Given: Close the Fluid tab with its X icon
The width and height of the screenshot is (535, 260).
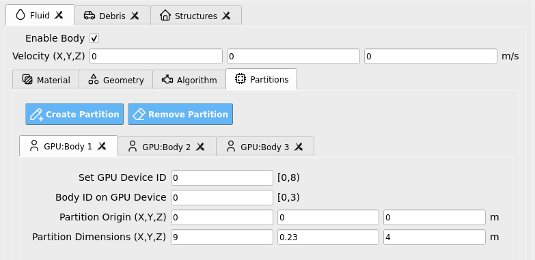Looking at the screenshot, I should tap(59, 15).
